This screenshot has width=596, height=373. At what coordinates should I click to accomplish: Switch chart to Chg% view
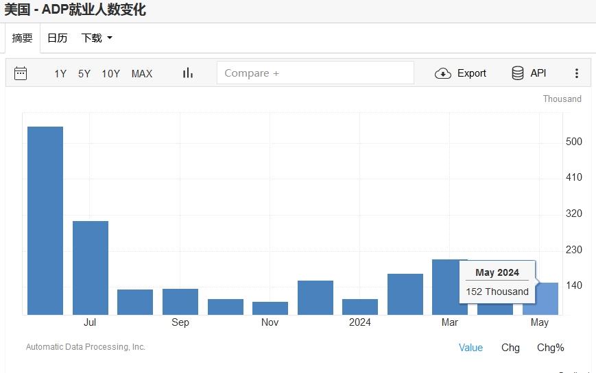550,348
